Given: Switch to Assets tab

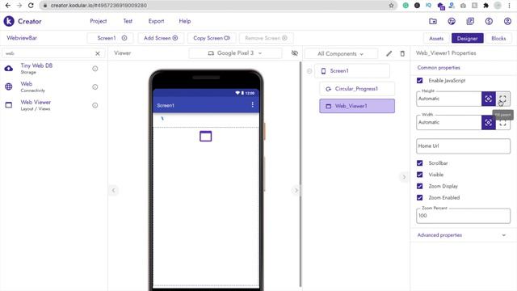Looking at the screenshot, I should pos(436,38).
